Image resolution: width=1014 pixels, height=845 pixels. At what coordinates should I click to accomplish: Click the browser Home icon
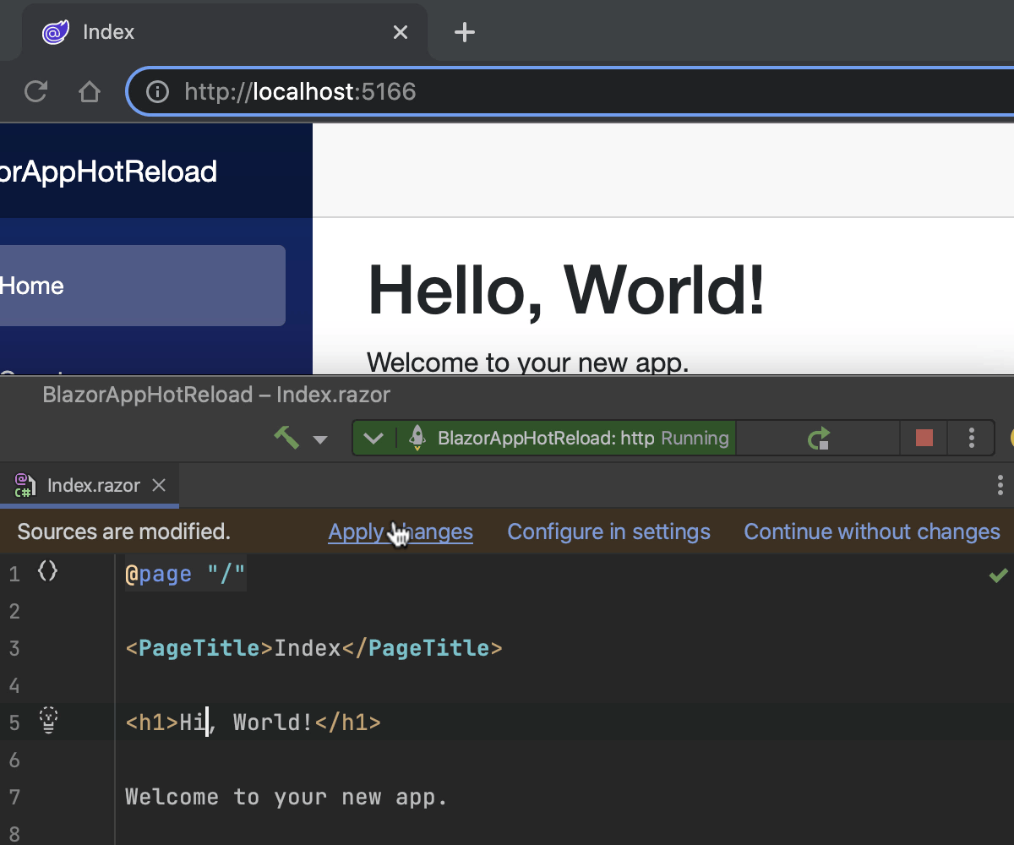(90, 91)
